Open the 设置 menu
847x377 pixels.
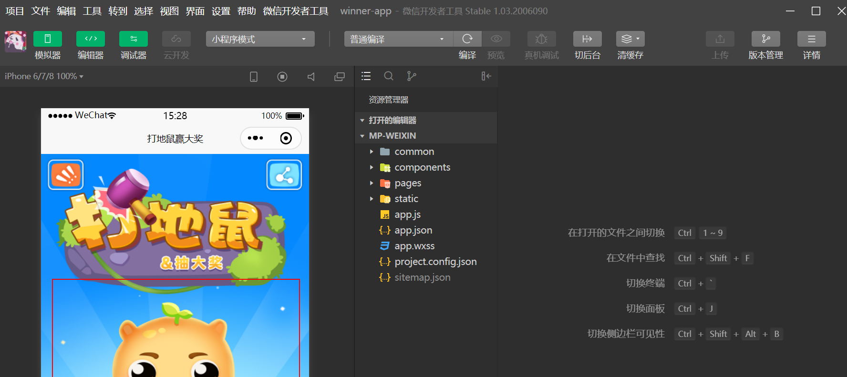click(x=221, y=11)
